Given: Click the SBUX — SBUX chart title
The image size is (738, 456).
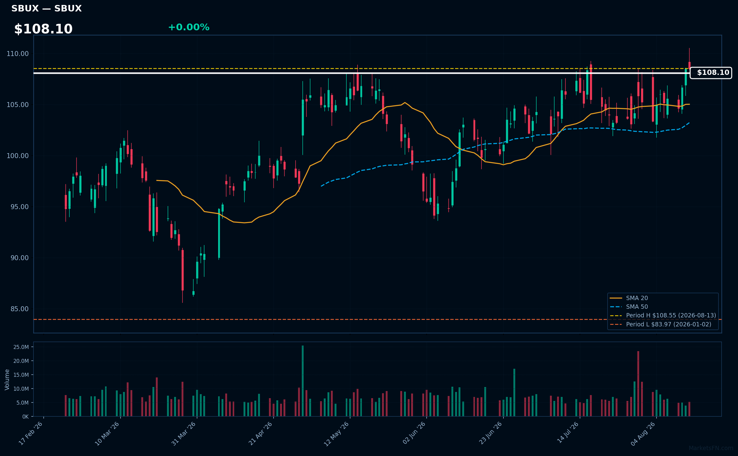Looking at the screenshot, I should click(x=46, y=9).
